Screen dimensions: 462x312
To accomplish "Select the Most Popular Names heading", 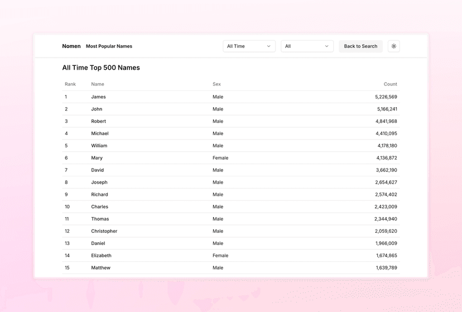I will point(109,46).
